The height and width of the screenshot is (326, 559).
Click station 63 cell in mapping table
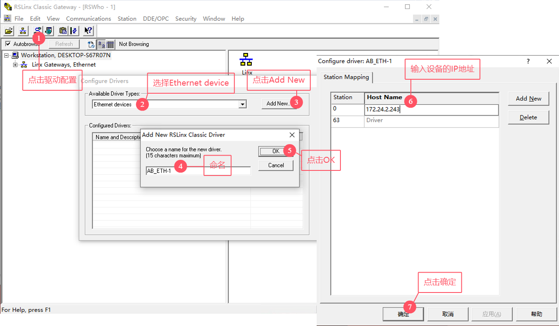[348, 121]
